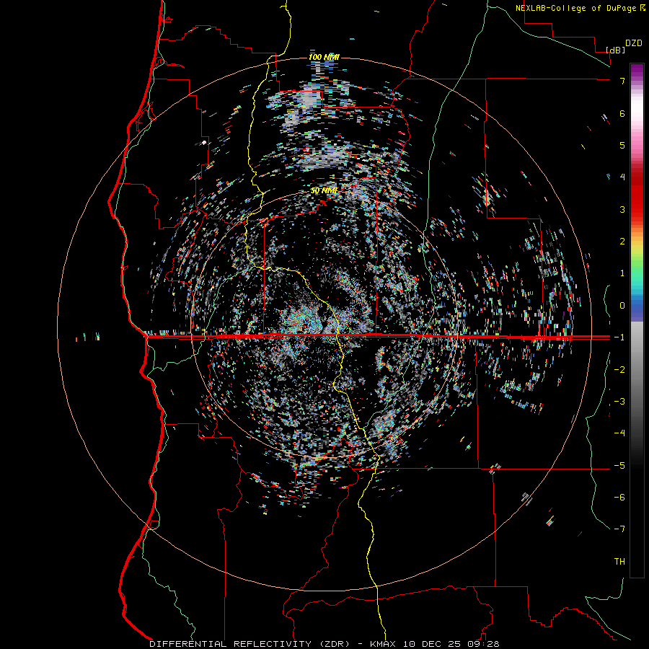Click the -4 value on the ZDR scale
This screenshot has width=649, height=649.
619,433
